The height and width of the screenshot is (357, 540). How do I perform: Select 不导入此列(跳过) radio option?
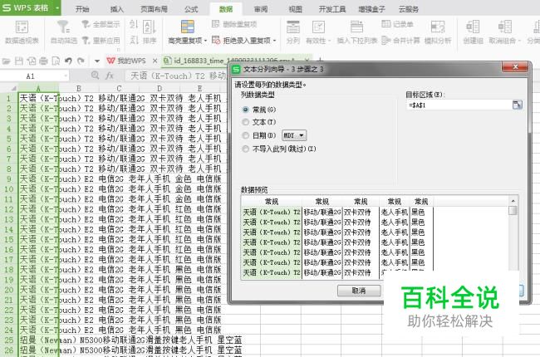coord(245,149)
